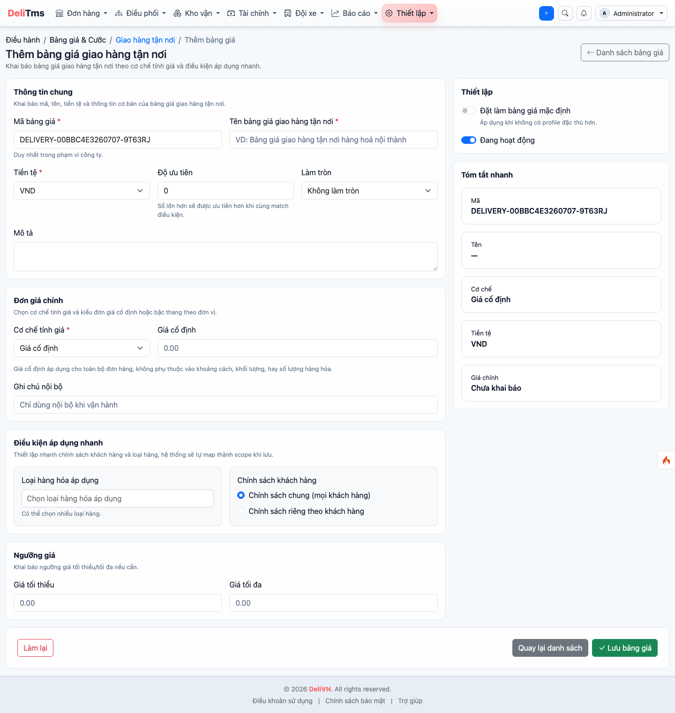Open Điều khoản sử dụng footer link
The height and width of the screenshot is (713, 675).
click(x=282, y=701)
